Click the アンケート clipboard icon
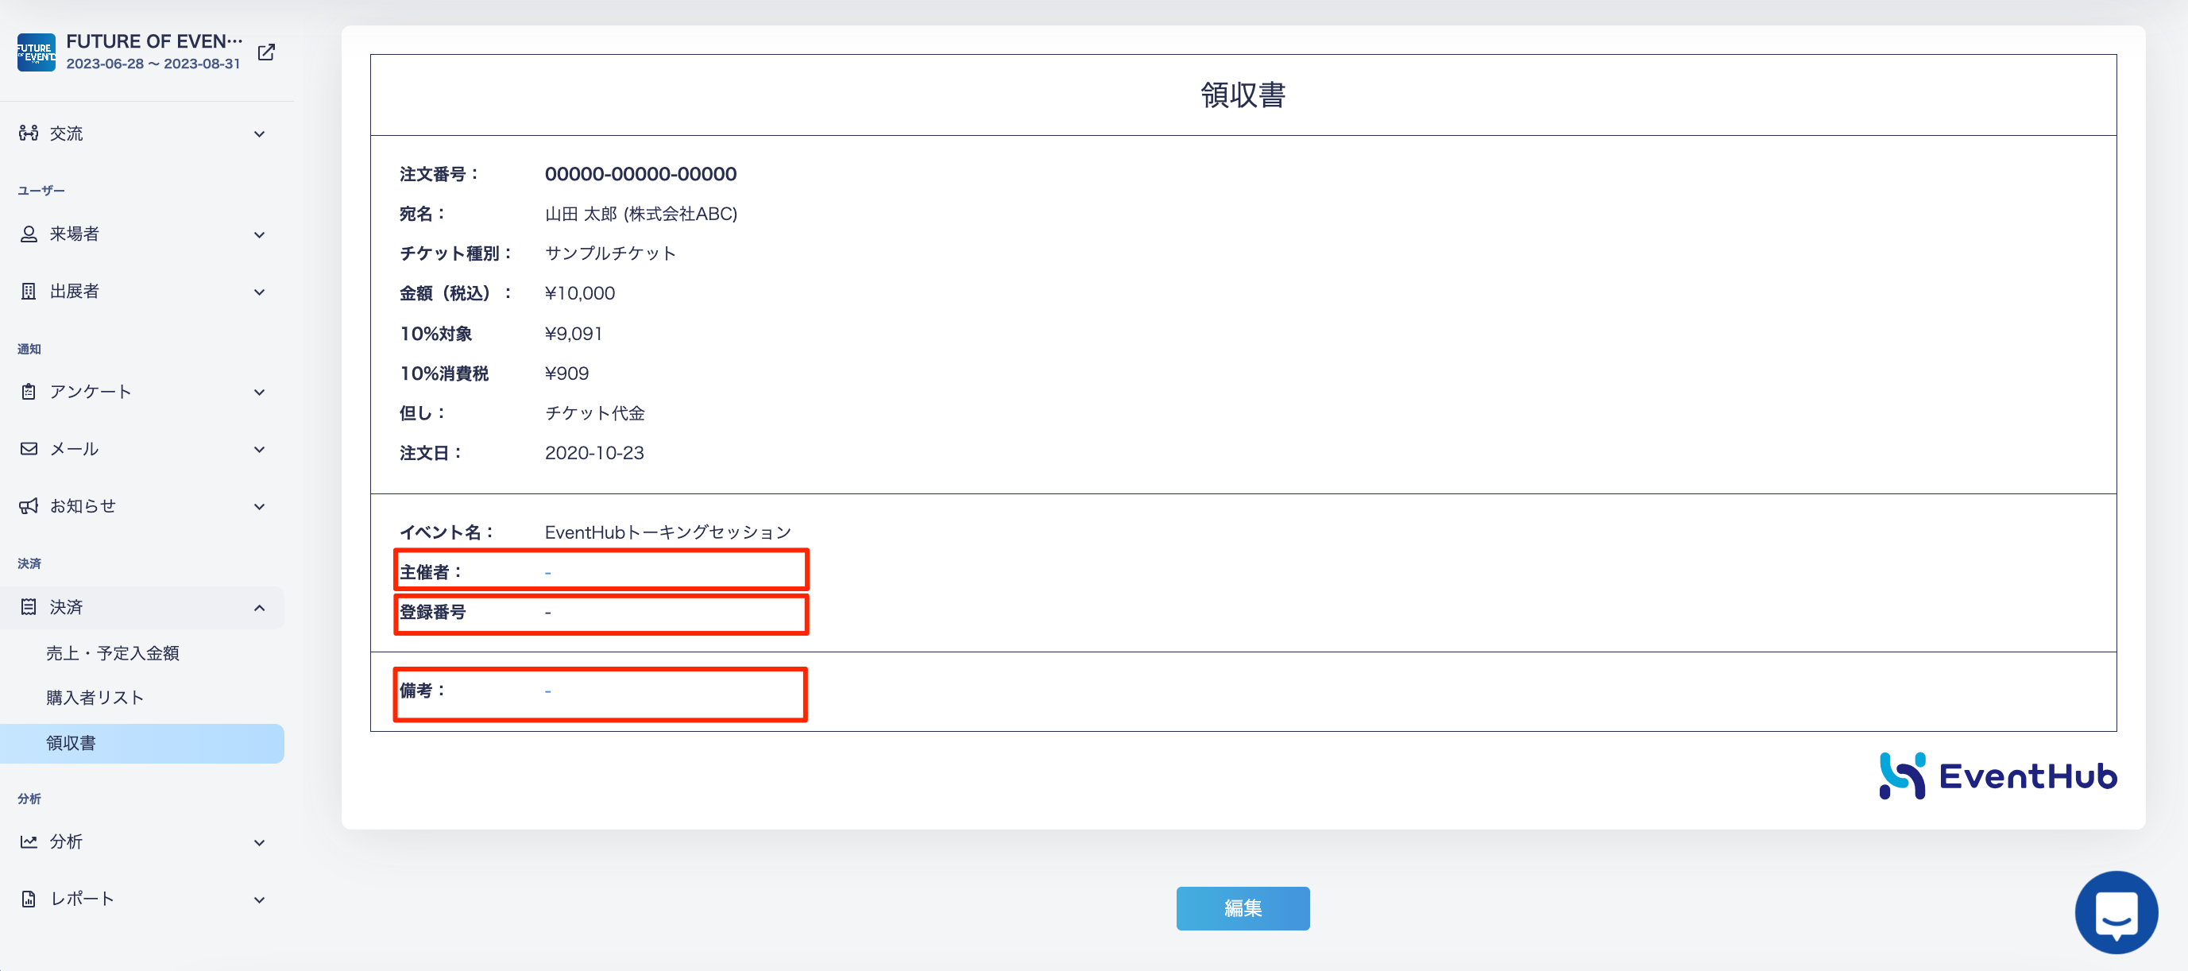Screen dimensions: 2188x971 [29, 392]
